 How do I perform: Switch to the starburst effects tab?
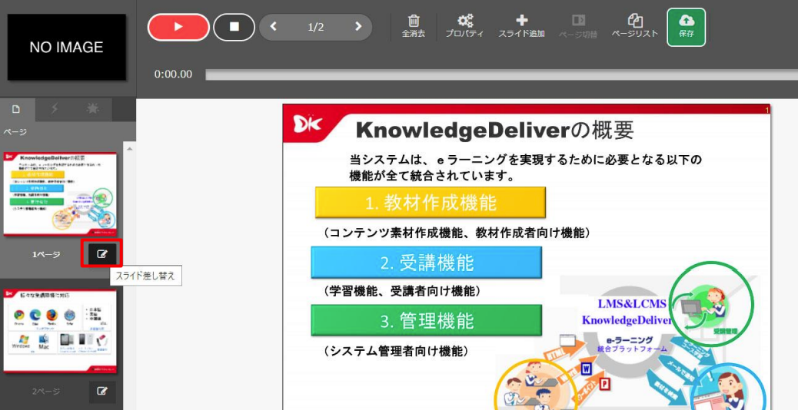click(x=92, y=109)
